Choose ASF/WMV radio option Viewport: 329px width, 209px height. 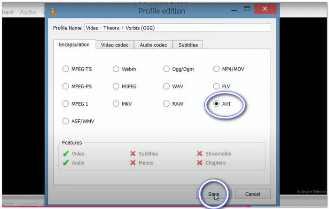point(66,121)
